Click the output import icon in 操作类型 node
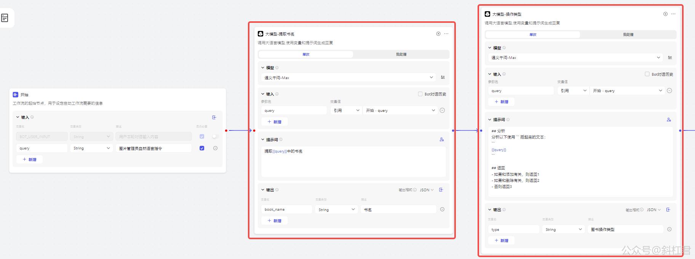 pyautogui.click(x=668, y=210)
